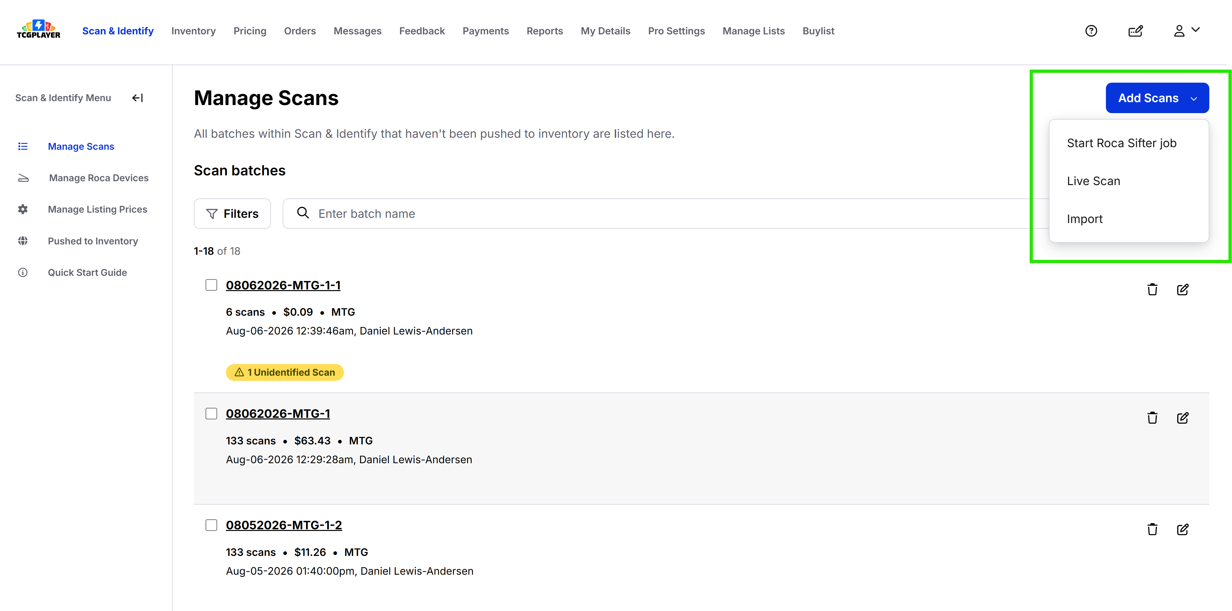Choose Start Roca Sifter job
Viewport: 1232px width, 611px height.
click(1121, 143)
